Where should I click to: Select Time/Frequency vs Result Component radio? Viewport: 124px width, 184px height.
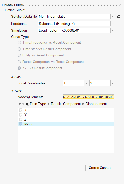point(19,43)
